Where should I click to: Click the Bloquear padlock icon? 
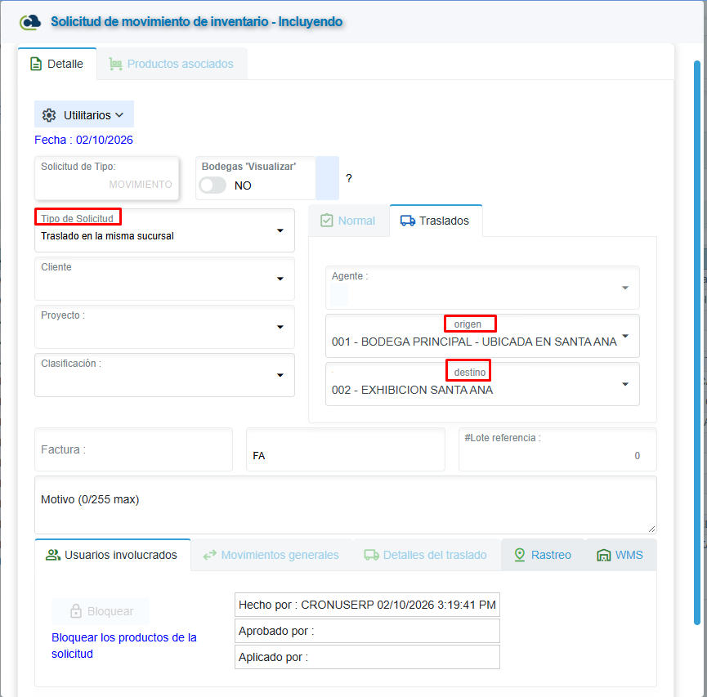coord(76,611)
